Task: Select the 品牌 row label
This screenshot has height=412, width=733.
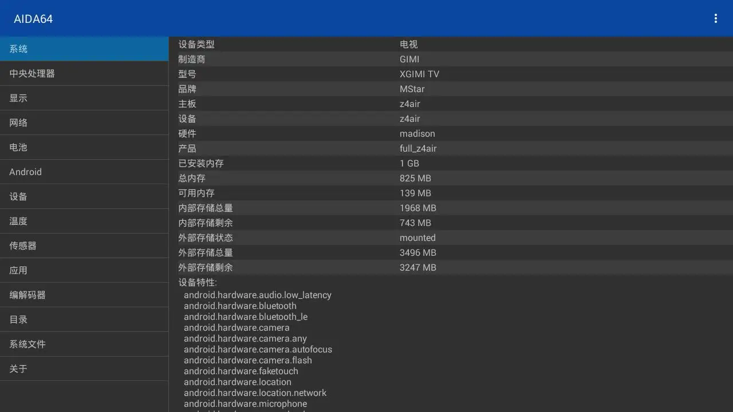Action: [187, 89]
